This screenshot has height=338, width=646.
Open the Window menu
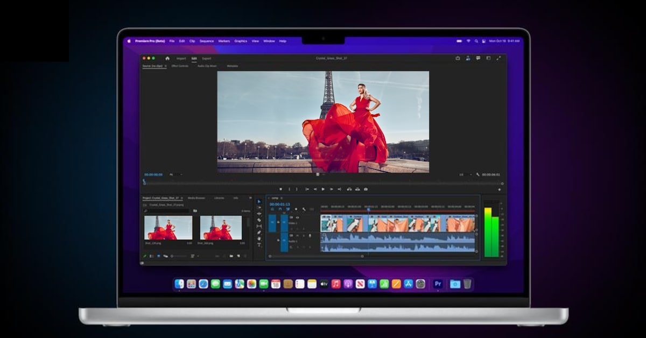(269, 41)
